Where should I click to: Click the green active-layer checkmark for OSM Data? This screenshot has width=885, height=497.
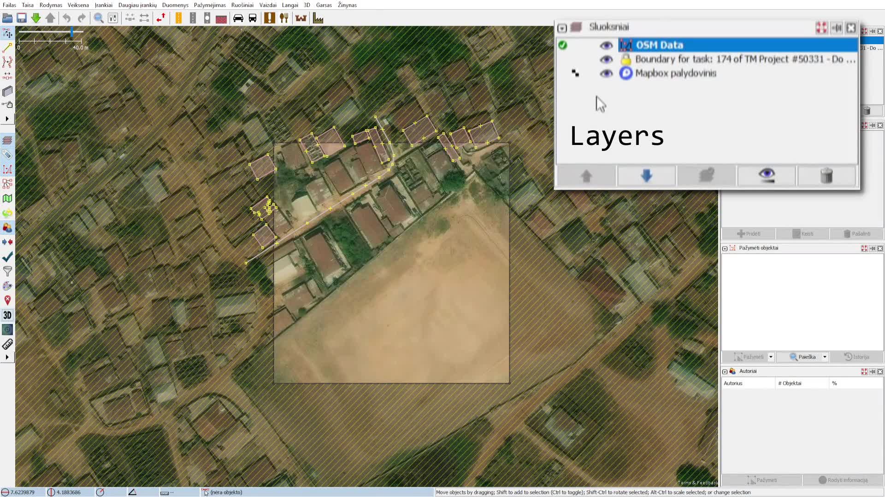click(562, 45)
